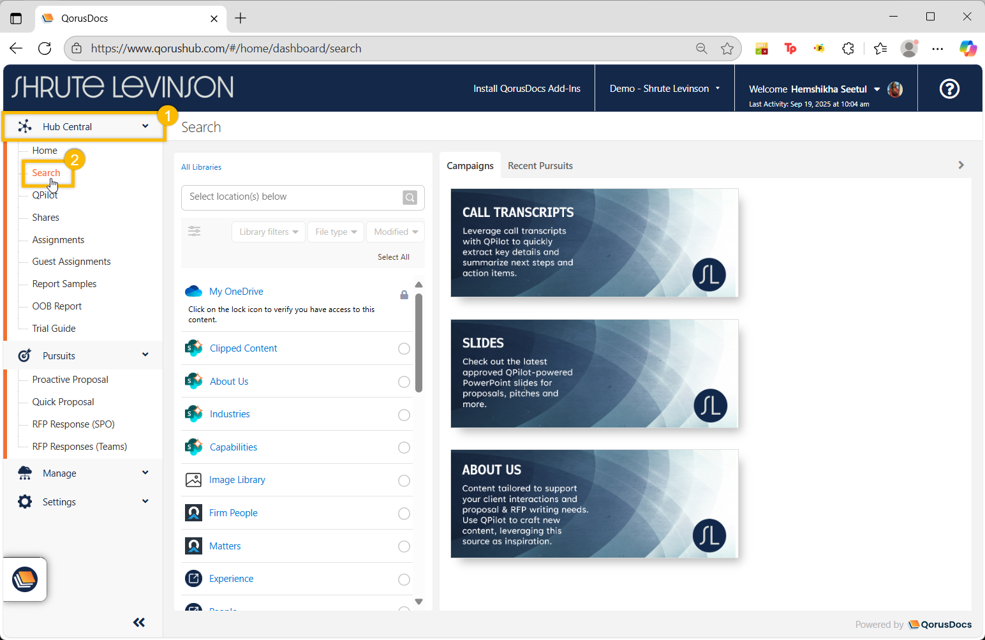
Task: Click the lock icon beside My OneDrive
Action: coord(404,295)
